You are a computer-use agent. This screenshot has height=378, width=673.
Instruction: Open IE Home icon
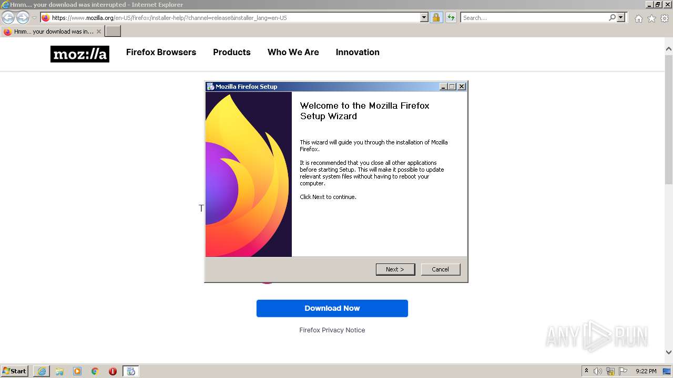(638, 18)
